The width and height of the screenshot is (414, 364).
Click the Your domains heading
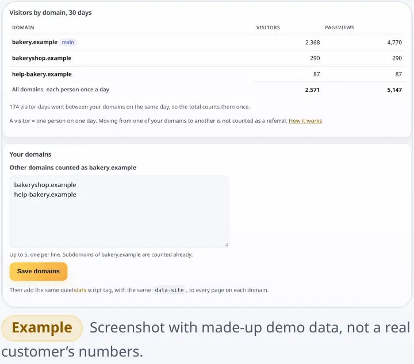(x=30, y=154)
